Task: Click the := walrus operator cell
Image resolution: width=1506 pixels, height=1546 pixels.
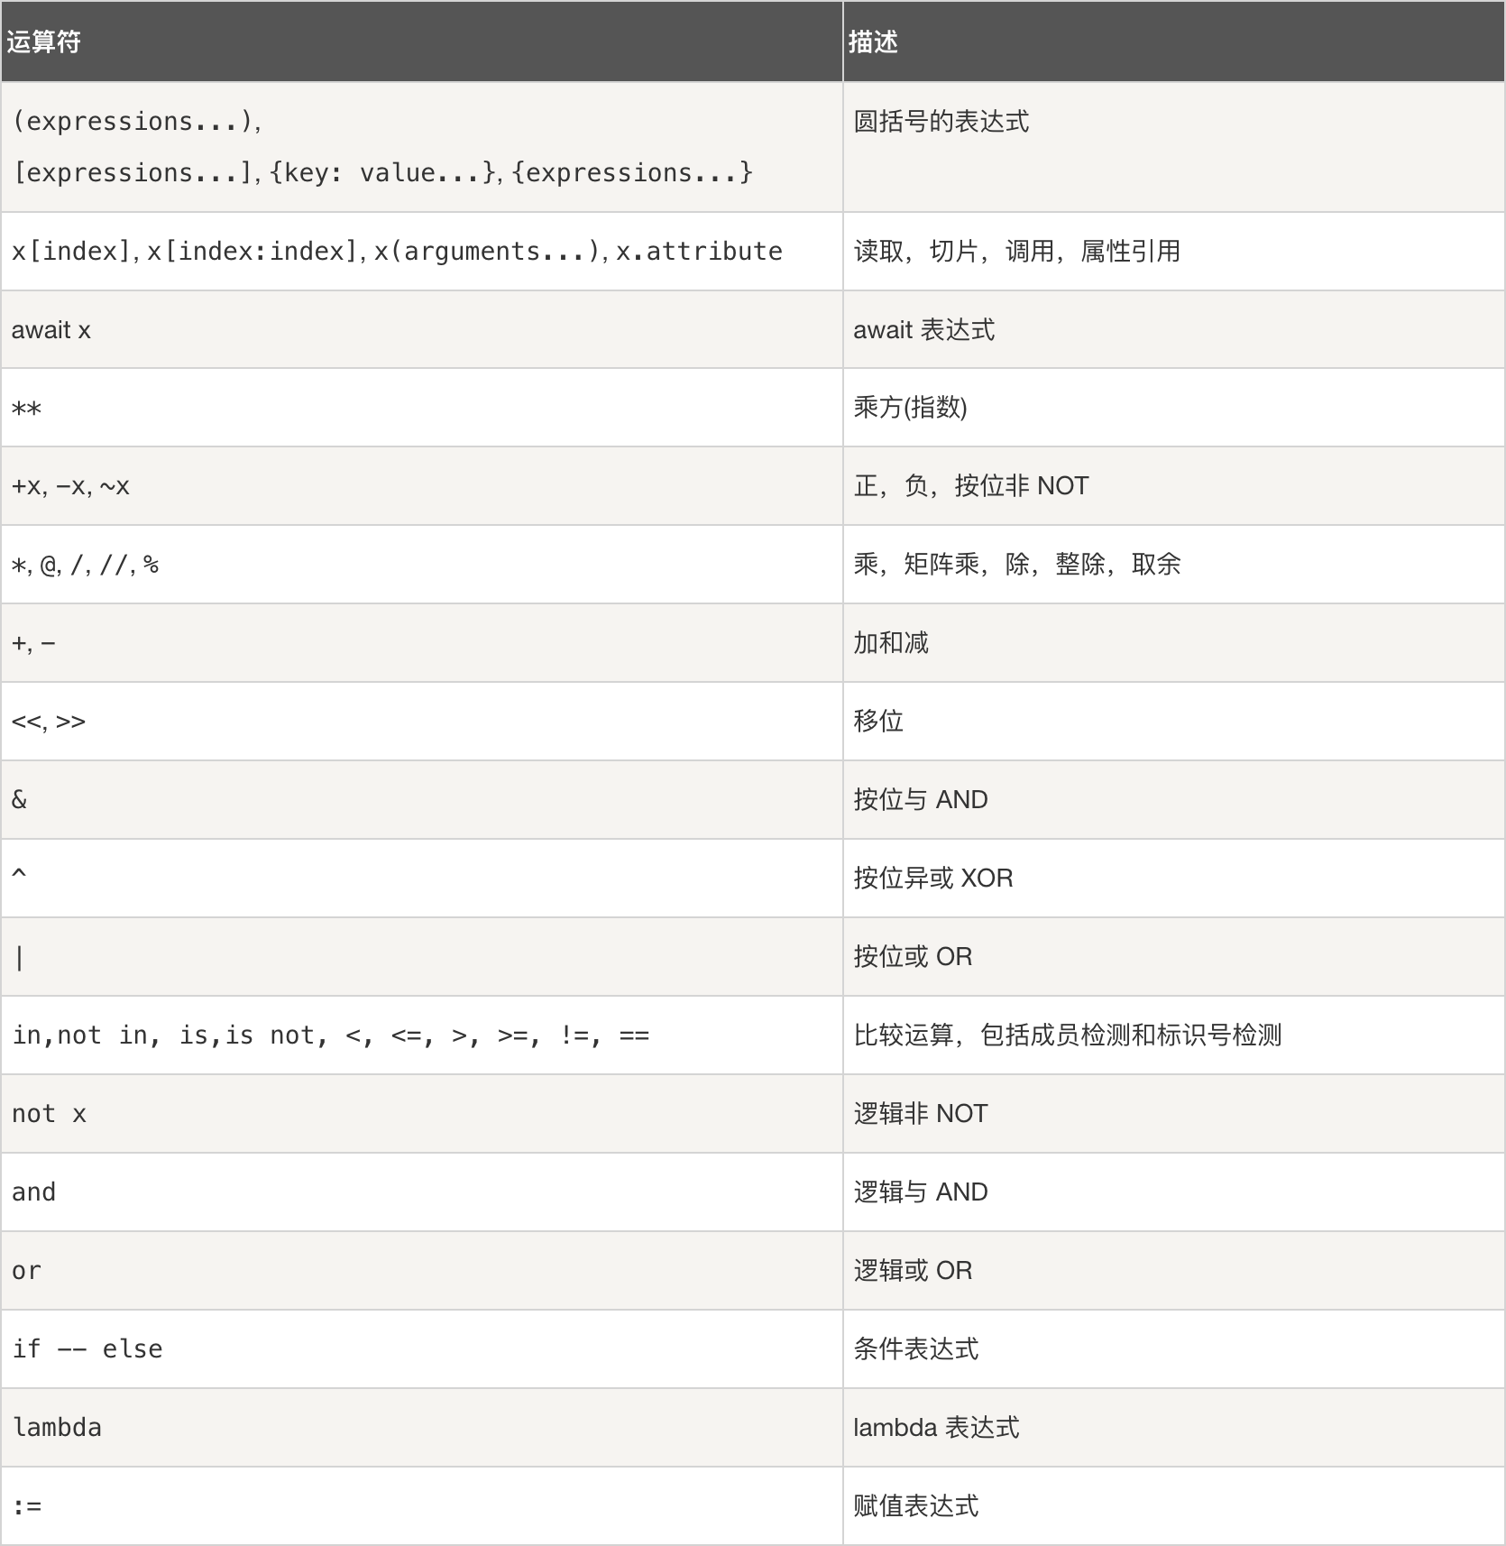Action: (27, 1506)
